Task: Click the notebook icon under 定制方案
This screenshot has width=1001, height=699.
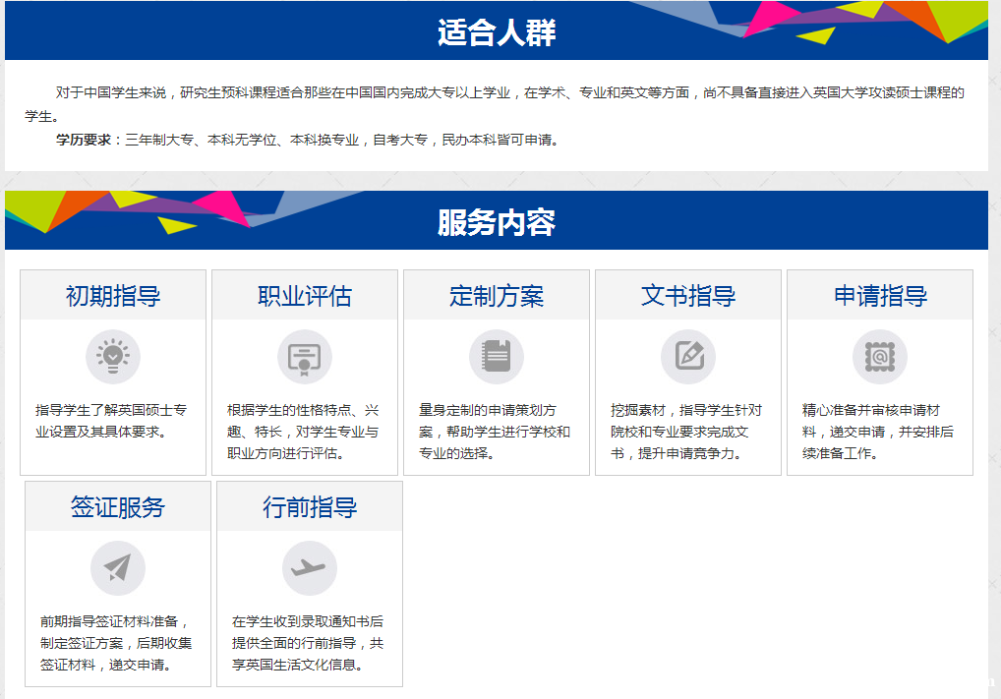Action: point(497,357)
